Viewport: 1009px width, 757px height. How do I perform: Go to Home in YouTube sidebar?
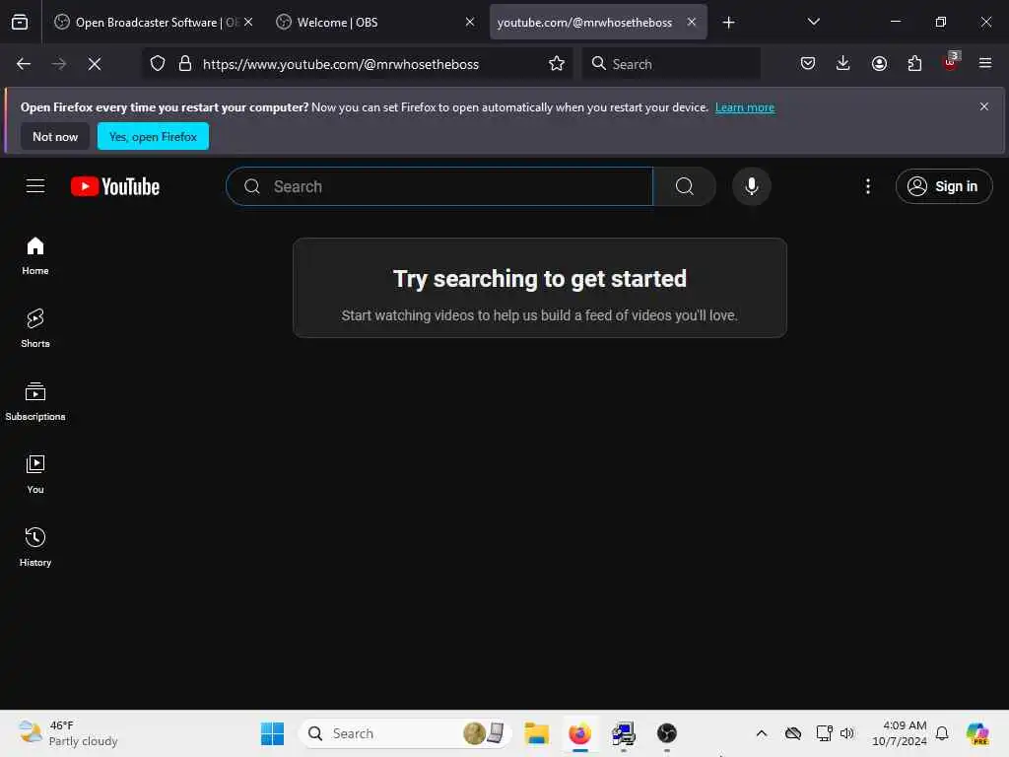point(35,255)
